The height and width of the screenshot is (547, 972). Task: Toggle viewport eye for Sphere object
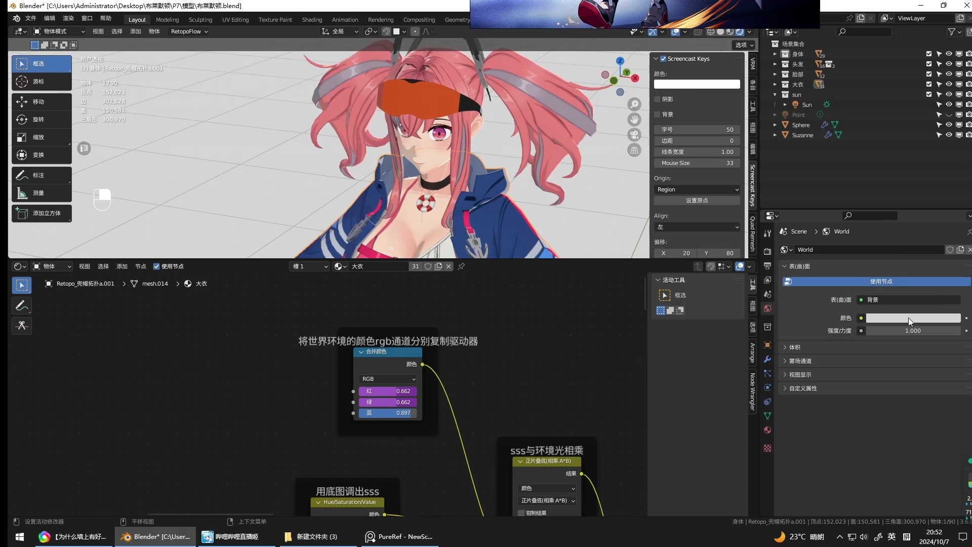(949, 125)
